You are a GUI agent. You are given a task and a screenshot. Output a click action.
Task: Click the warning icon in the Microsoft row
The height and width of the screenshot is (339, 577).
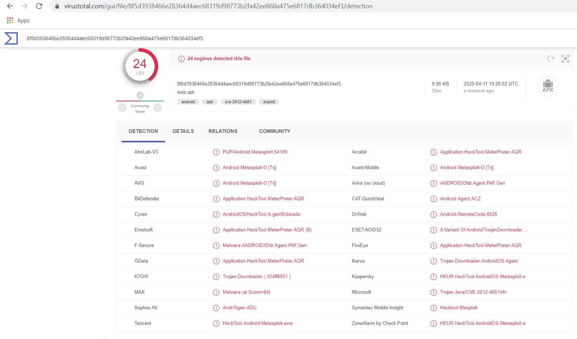(x=434, y=292)
